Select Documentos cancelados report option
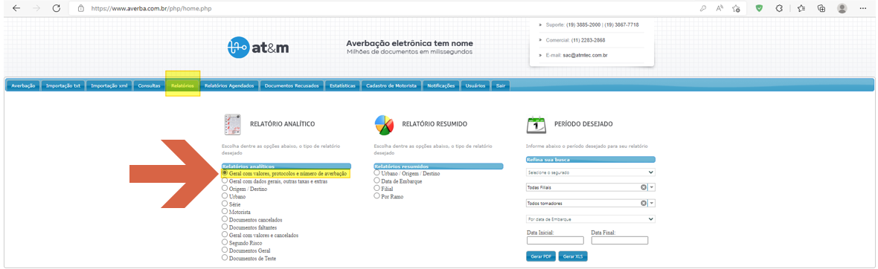 pyautogui.click(x=225, y=219)
